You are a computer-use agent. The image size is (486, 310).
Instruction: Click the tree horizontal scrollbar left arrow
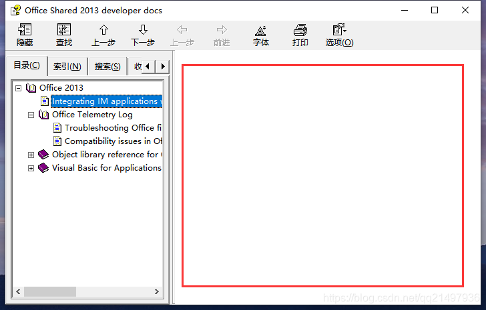tap(18, 291)
